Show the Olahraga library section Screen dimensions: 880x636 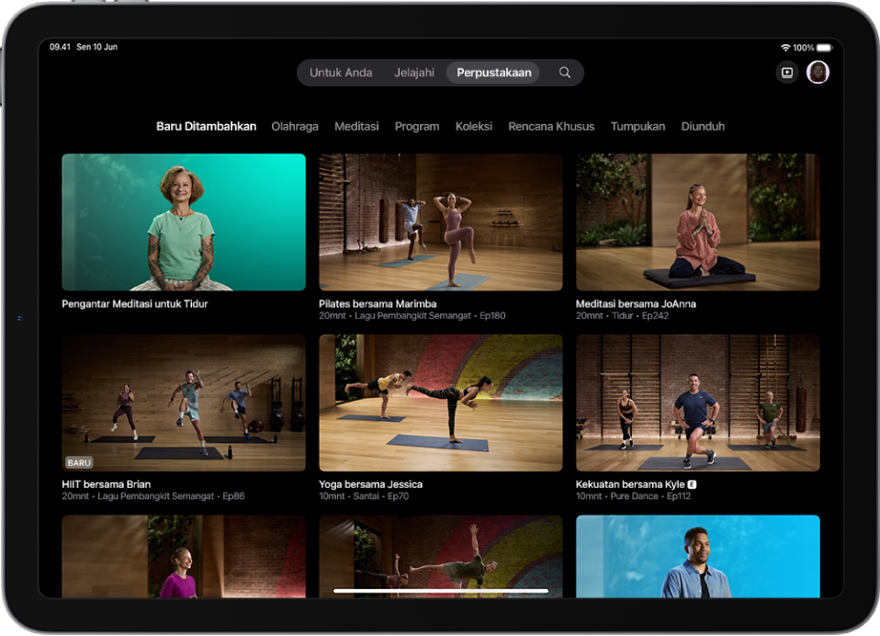[295, 126]
